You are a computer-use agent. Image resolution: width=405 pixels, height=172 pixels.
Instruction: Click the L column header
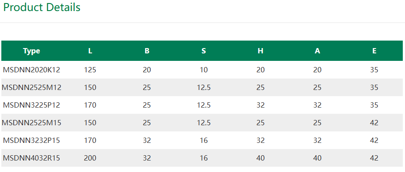(90, 51)
